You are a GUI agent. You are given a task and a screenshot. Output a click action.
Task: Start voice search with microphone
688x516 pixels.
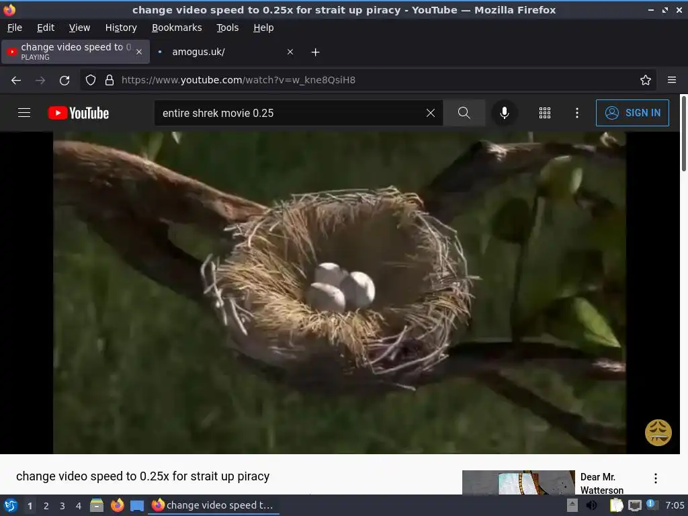(x=504, y=113)
